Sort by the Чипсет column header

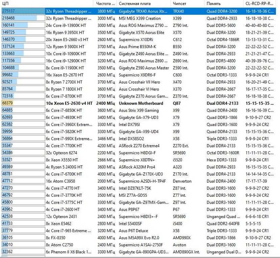click(x=188, y=3)
